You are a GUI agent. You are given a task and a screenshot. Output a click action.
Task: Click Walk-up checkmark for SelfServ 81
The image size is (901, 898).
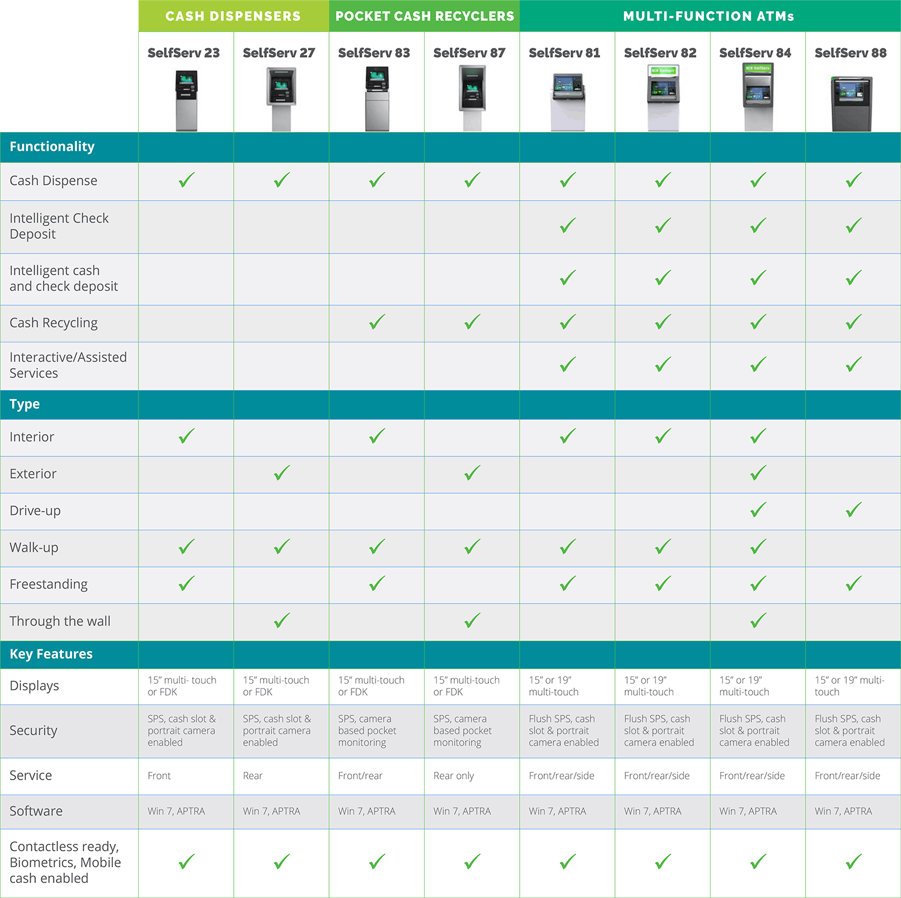coord(568,547)
